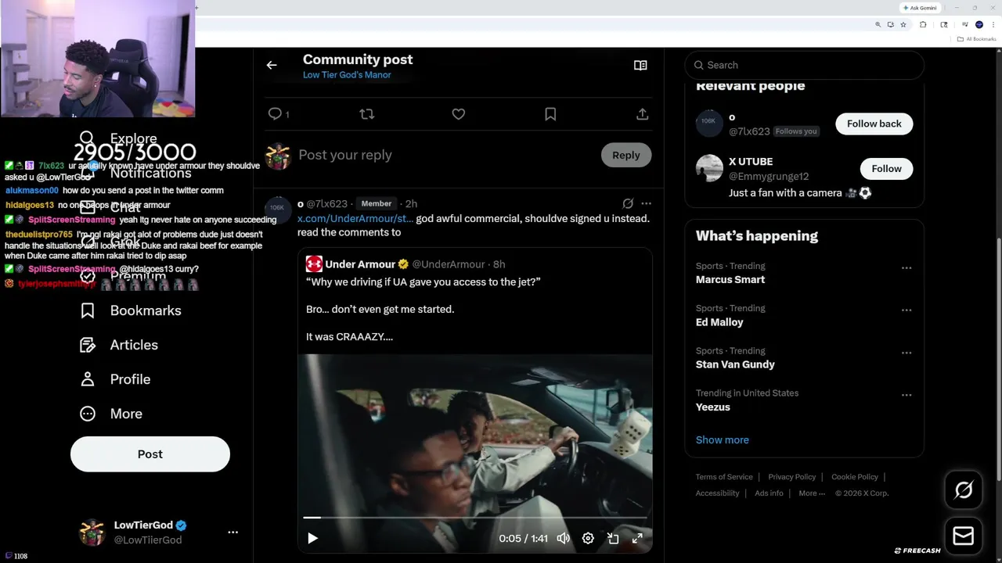1002x563 pixels.
Task: Open reader view icon beside Community post
Action: pos(640,66)
